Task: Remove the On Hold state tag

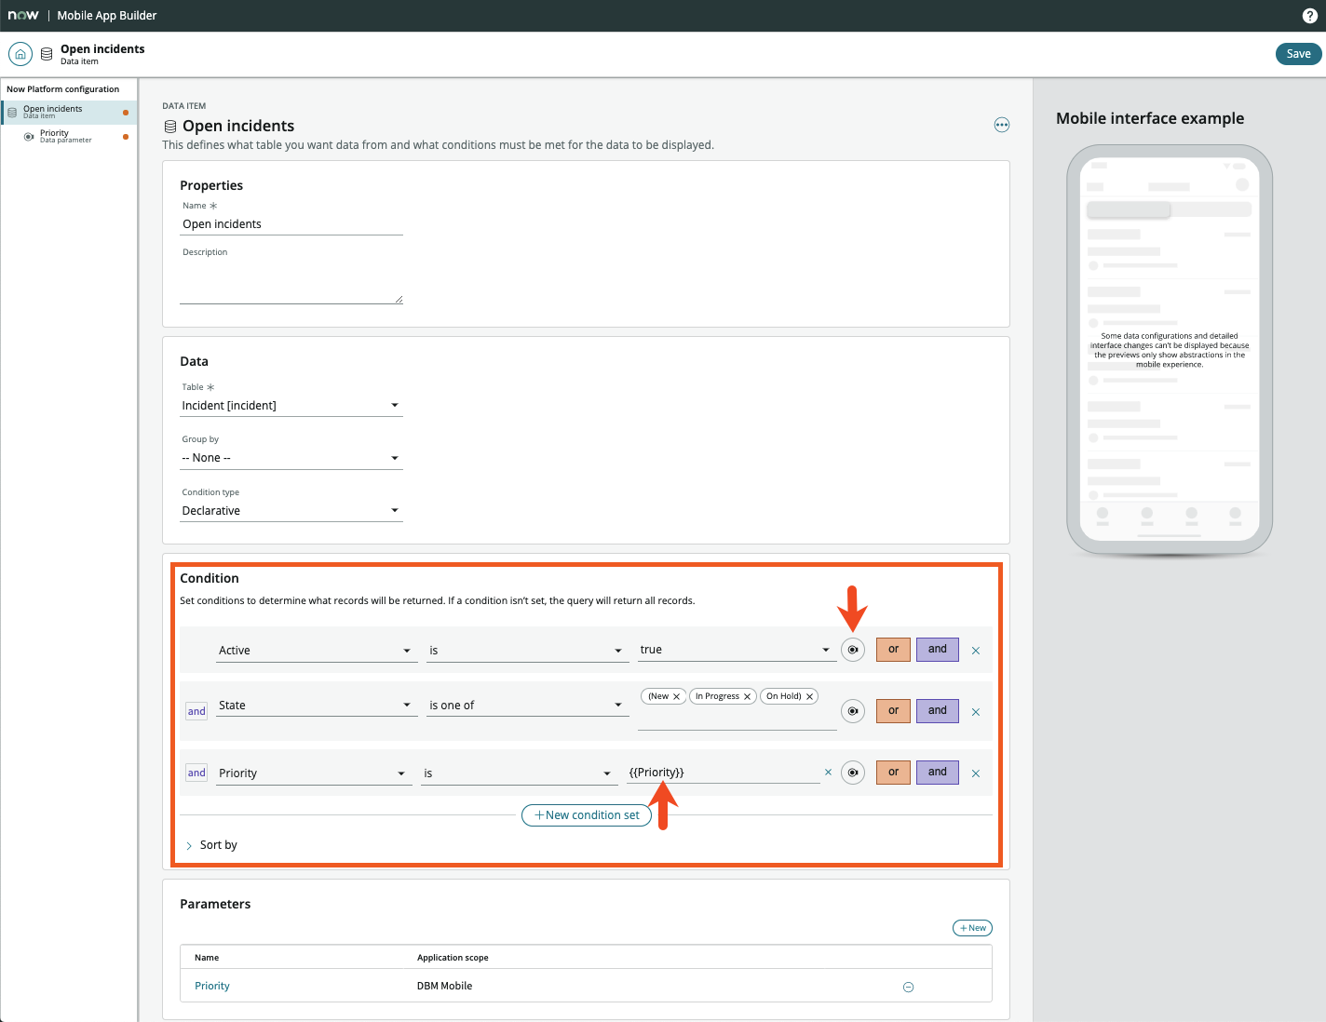Action: (809, 696)
